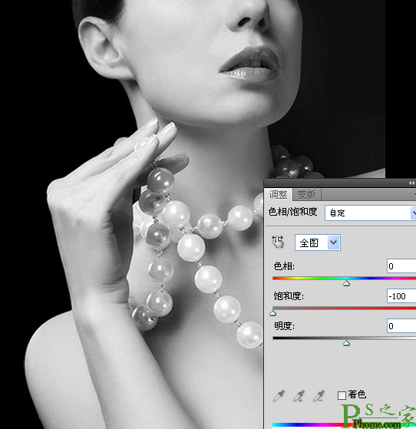
Task: Click the 明度 lightness slider handle
Action: 346,343
